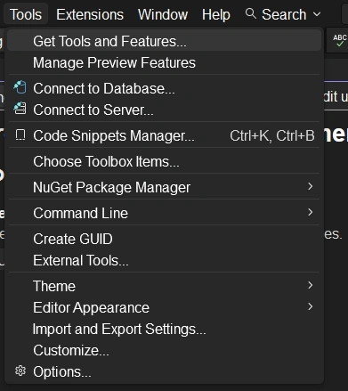Image resolution: width=348 pixels, height=391 pixels.
Task: Click the Connect to Database icon
Action: click(x=20, y=88)
